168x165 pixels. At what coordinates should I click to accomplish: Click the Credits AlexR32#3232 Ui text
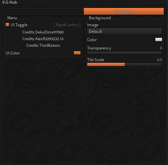click(x=43, y=39)
